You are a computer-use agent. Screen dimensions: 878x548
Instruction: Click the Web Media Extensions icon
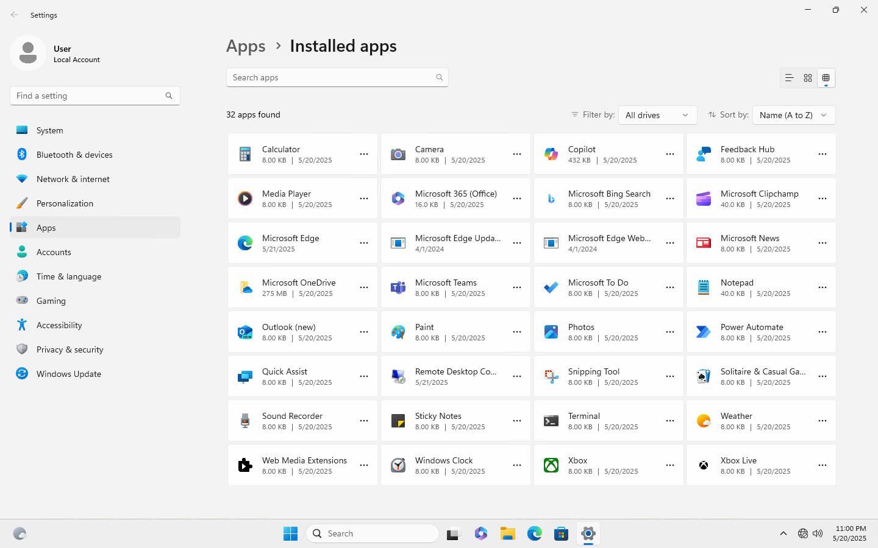click(x=245, y=465)
